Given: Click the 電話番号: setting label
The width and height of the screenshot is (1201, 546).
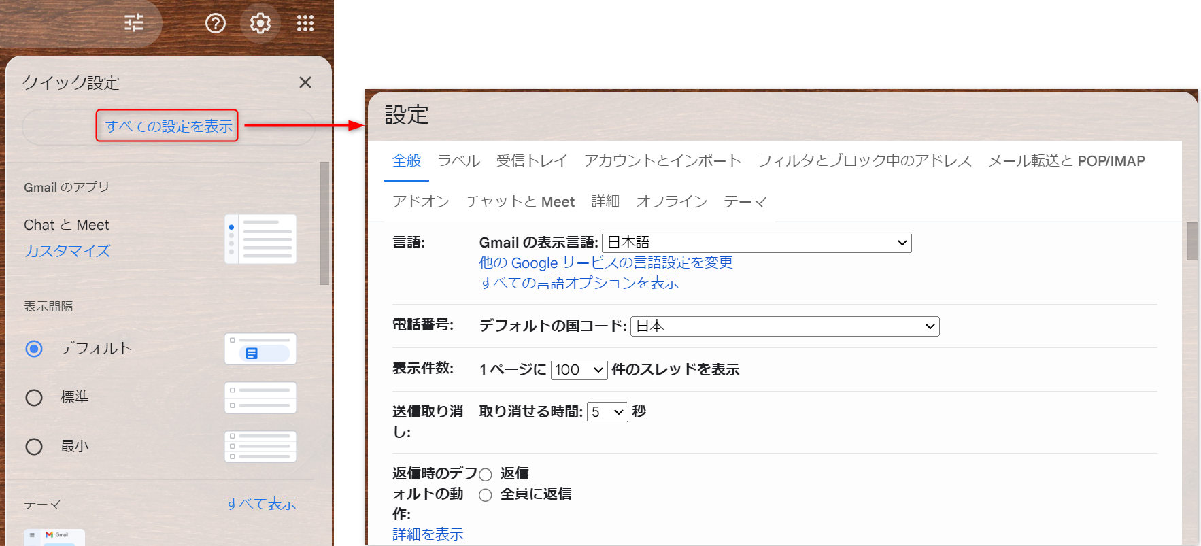Looking at the screenshot, I should click(x=423, y=325).
